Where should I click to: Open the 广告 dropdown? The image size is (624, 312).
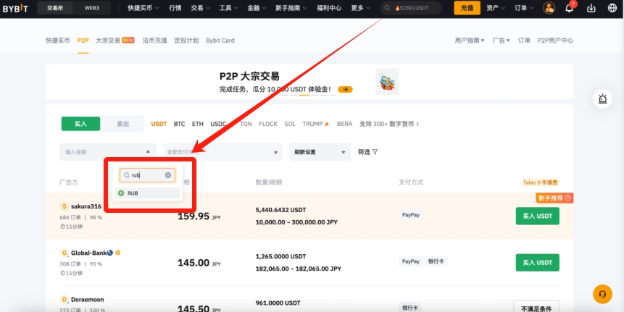pyautogui.click(x=502, y=41)
